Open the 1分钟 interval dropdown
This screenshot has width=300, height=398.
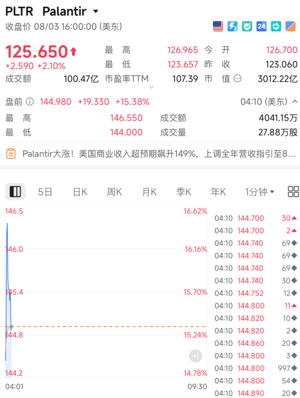tap(260, 192)
